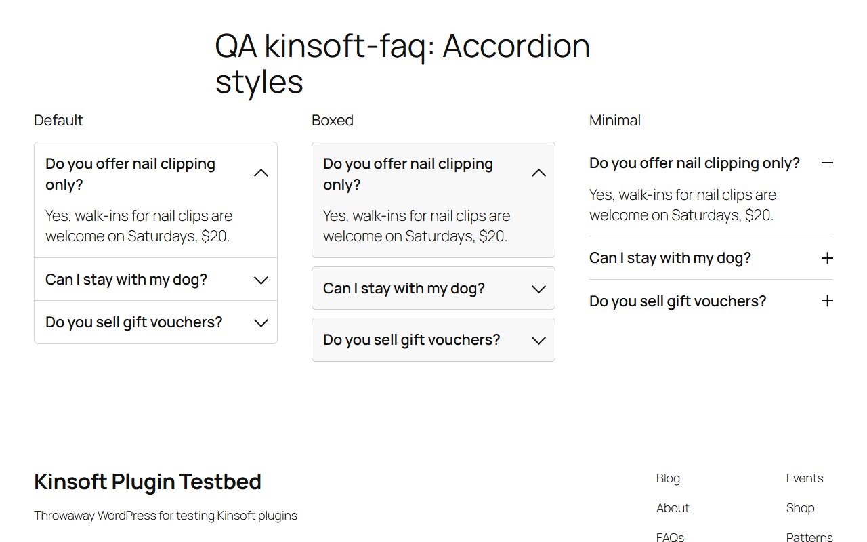Click the Boxed nail clipping up chevron
Image resolution: width=867 pixels, height=542 pixels.
click(538, 173)
